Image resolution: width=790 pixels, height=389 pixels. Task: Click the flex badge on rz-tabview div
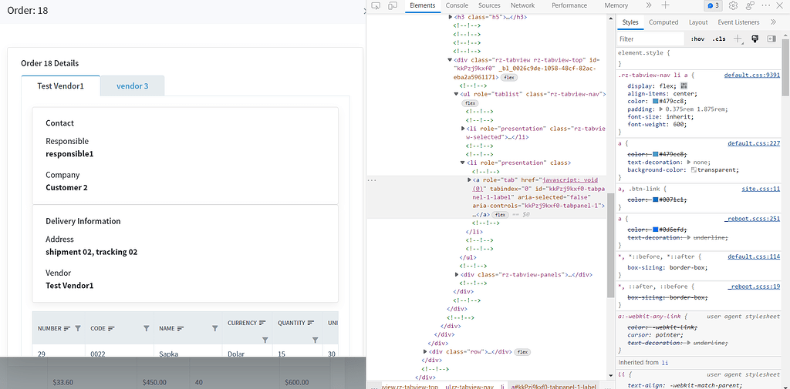tap(509, 78)
